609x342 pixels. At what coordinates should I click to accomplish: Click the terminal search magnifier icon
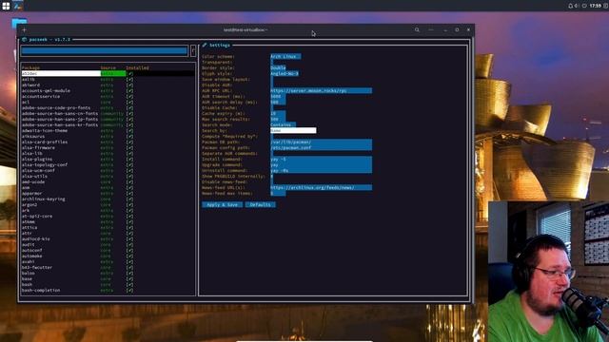coord(417,29)
